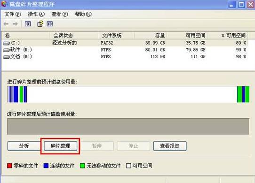Open the 查看(V) menu
255x183 pixels.
pyautogui.click(x=60, y=14)
